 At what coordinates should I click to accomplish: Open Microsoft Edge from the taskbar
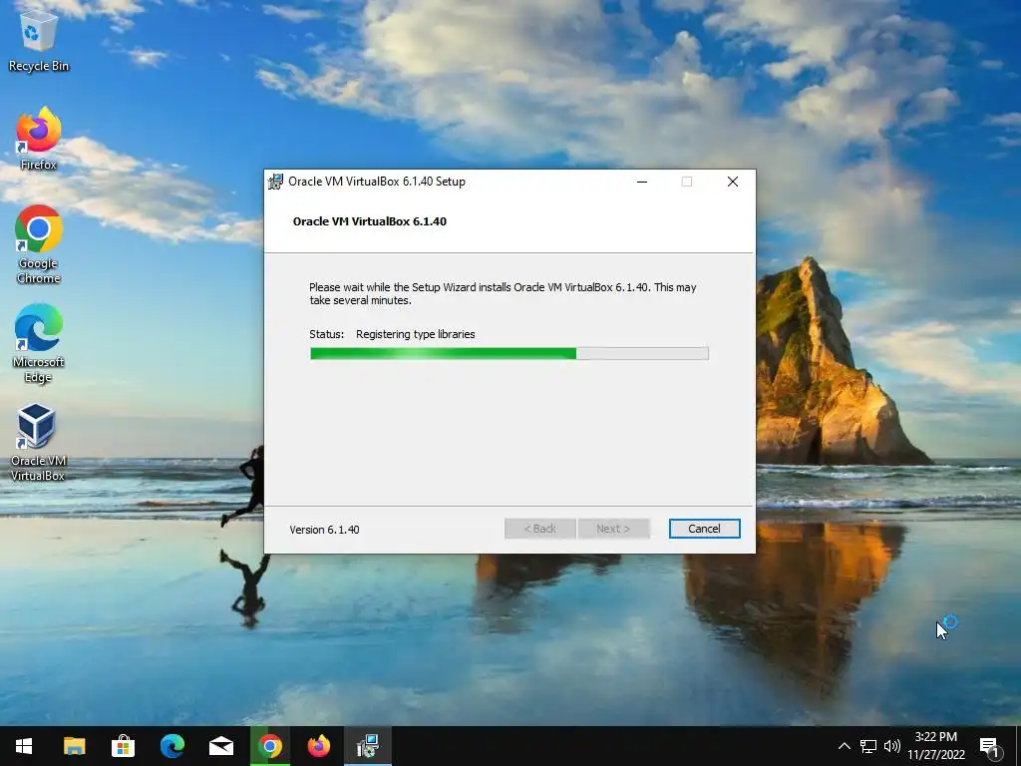[171, 746]
